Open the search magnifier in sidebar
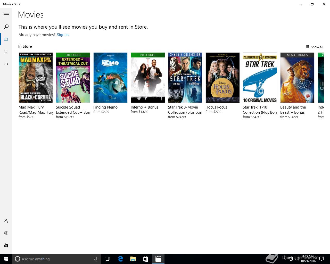330x264 pixels. [6, 27]
